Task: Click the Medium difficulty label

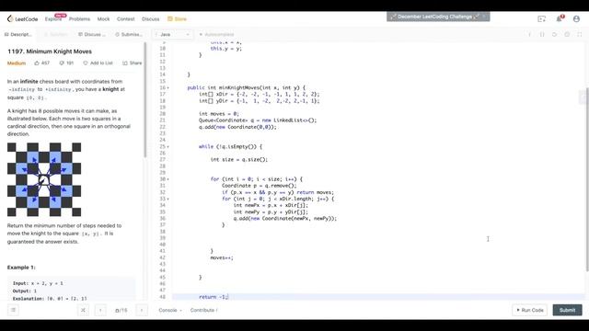Action: point(17,63)
